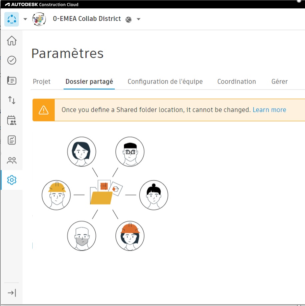Image resolution: width=305 pixels, height=306 pixels.
Task: Open the members people sidebar icon
Action: pos(12,160)
